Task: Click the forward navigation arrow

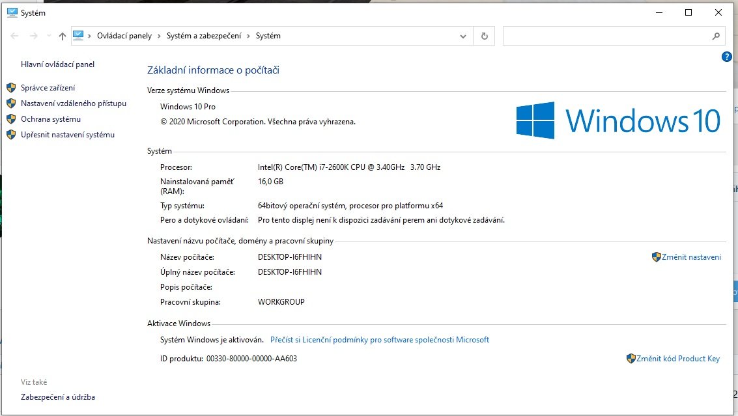Action: point(34,36)
